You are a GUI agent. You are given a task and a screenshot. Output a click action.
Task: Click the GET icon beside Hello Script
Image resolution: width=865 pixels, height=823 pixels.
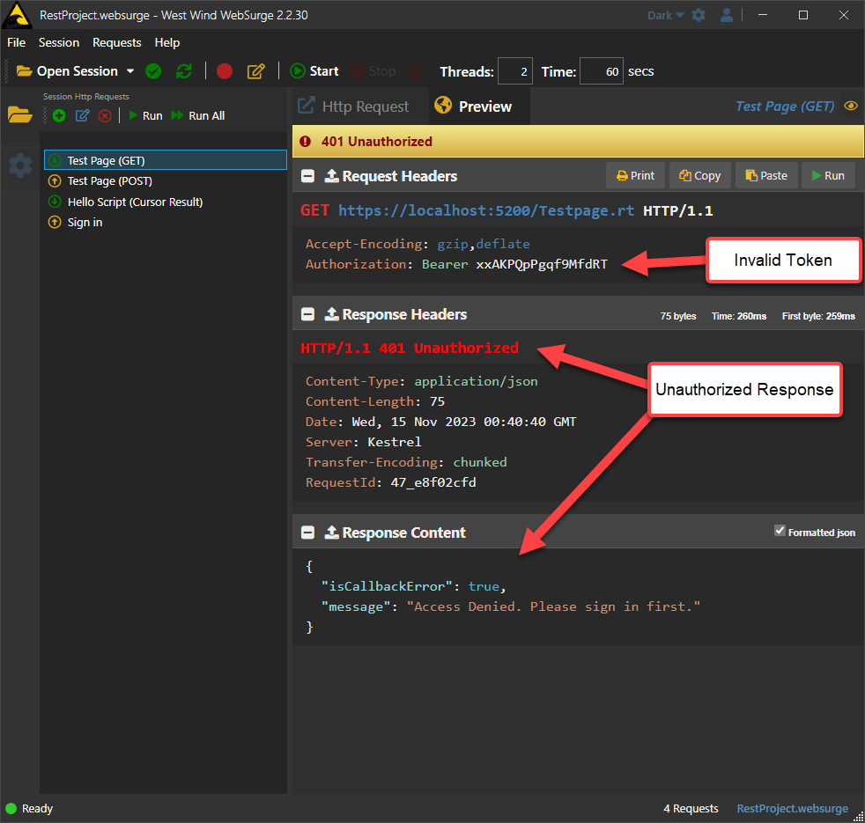[x=55, y=202]
